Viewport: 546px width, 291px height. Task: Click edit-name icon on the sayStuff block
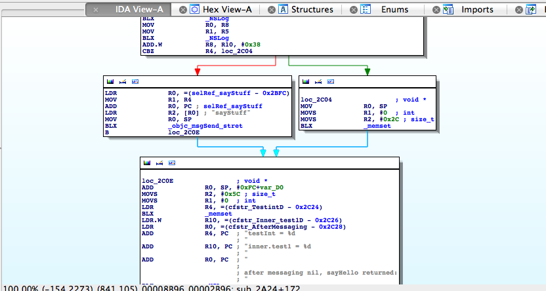[x=123, y=82]
